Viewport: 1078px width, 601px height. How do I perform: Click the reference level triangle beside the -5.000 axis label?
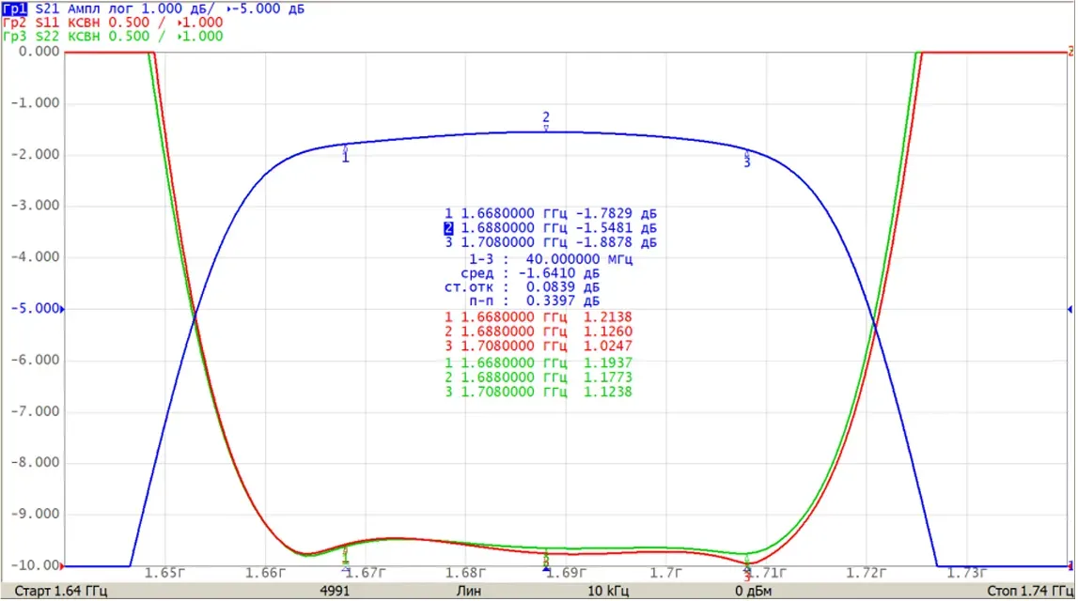(x=63, y=309)
